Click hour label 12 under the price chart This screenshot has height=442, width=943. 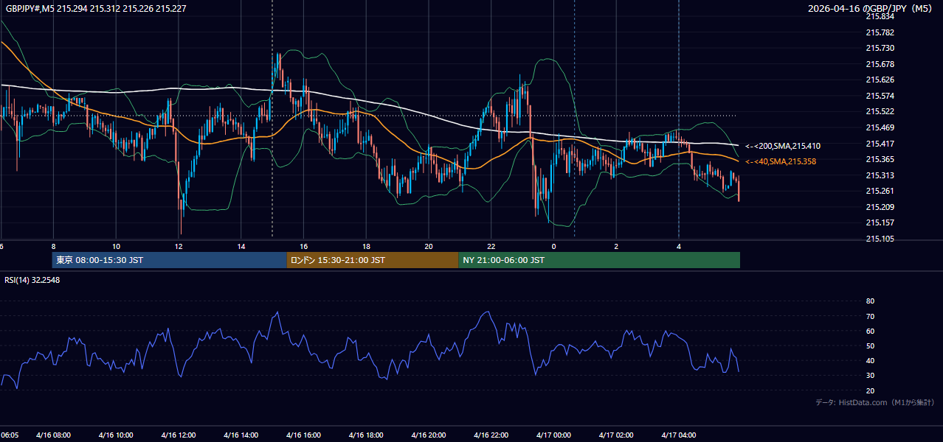[178, 246]
